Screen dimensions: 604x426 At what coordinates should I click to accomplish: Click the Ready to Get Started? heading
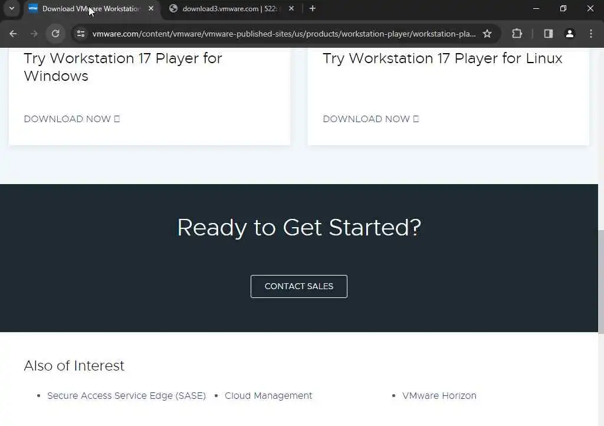299,227
